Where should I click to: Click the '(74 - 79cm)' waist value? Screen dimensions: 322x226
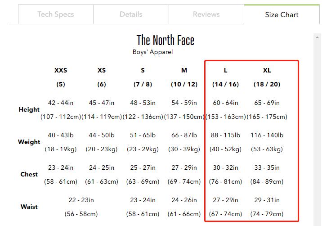(x=267, y=214)
